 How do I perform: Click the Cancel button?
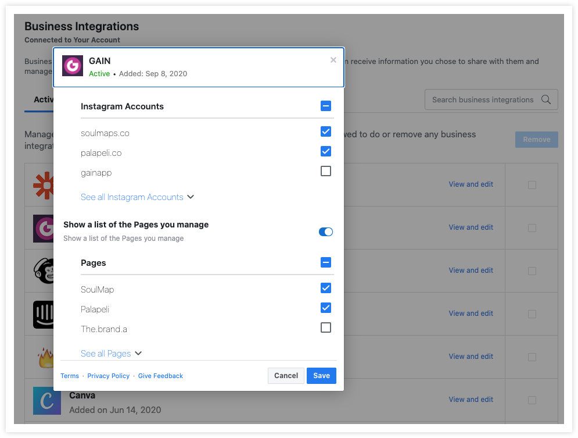[286, 376]
